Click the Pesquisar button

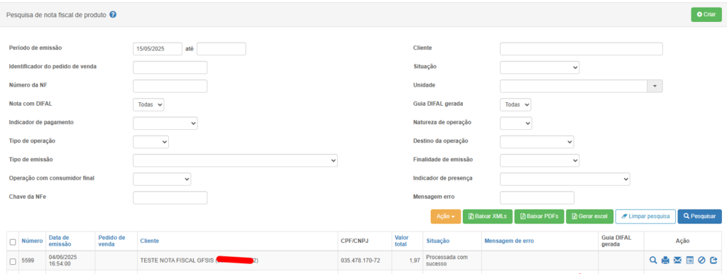click(x=699, y=217)
